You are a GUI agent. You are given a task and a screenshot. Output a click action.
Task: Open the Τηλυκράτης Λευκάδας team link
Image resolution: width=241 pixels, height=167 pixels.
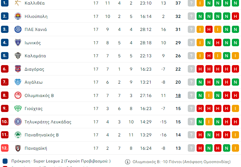click(x=48, y=122)
